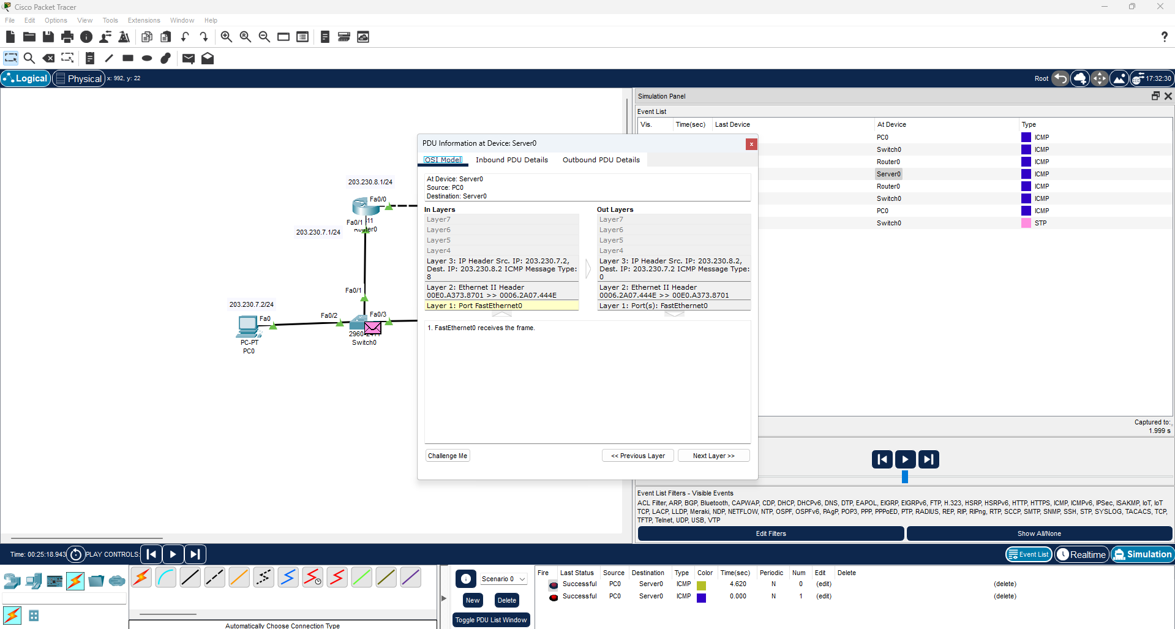
Task: Zoom in on the workspace
Action: pos(226,37)
